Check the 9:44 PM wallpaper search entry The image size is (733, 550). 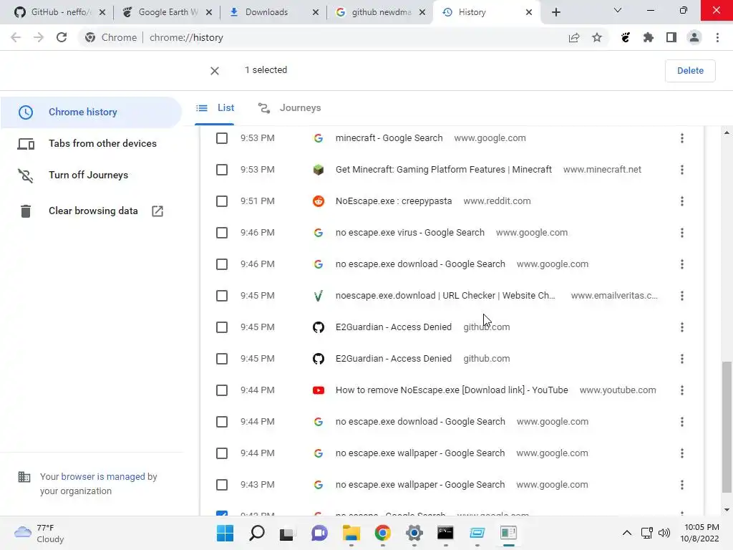click(x=222, y=453)
